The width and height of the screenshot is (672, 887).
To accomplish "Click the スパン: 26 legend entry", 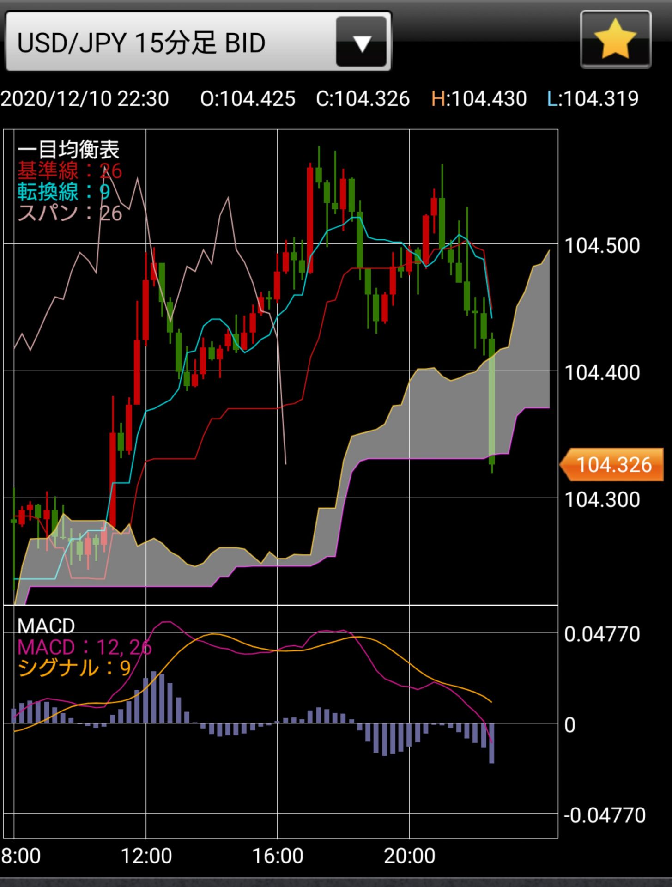I will click(x=69, y=213).
